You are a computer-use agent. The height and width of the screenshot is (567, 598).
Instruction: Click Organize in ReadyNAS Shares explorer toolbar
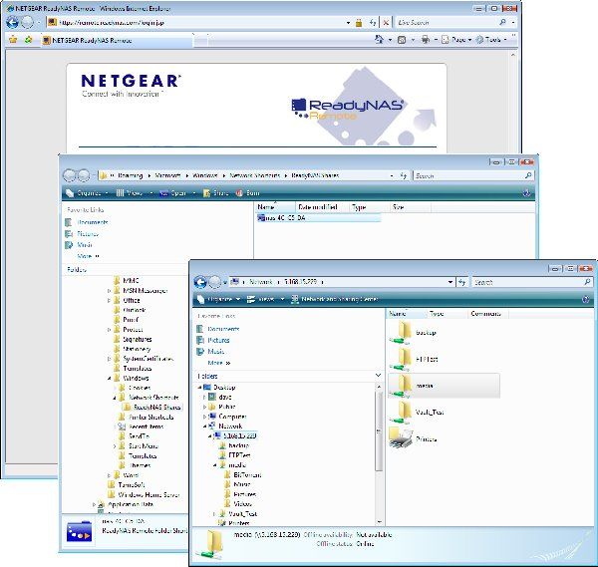point(86,193)
